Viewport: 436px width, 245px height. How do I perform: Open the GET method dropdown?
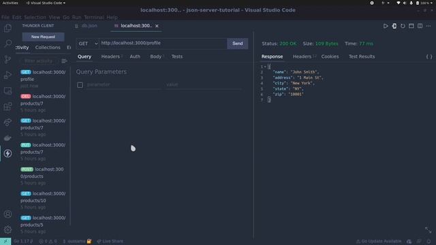click(88, 44)
